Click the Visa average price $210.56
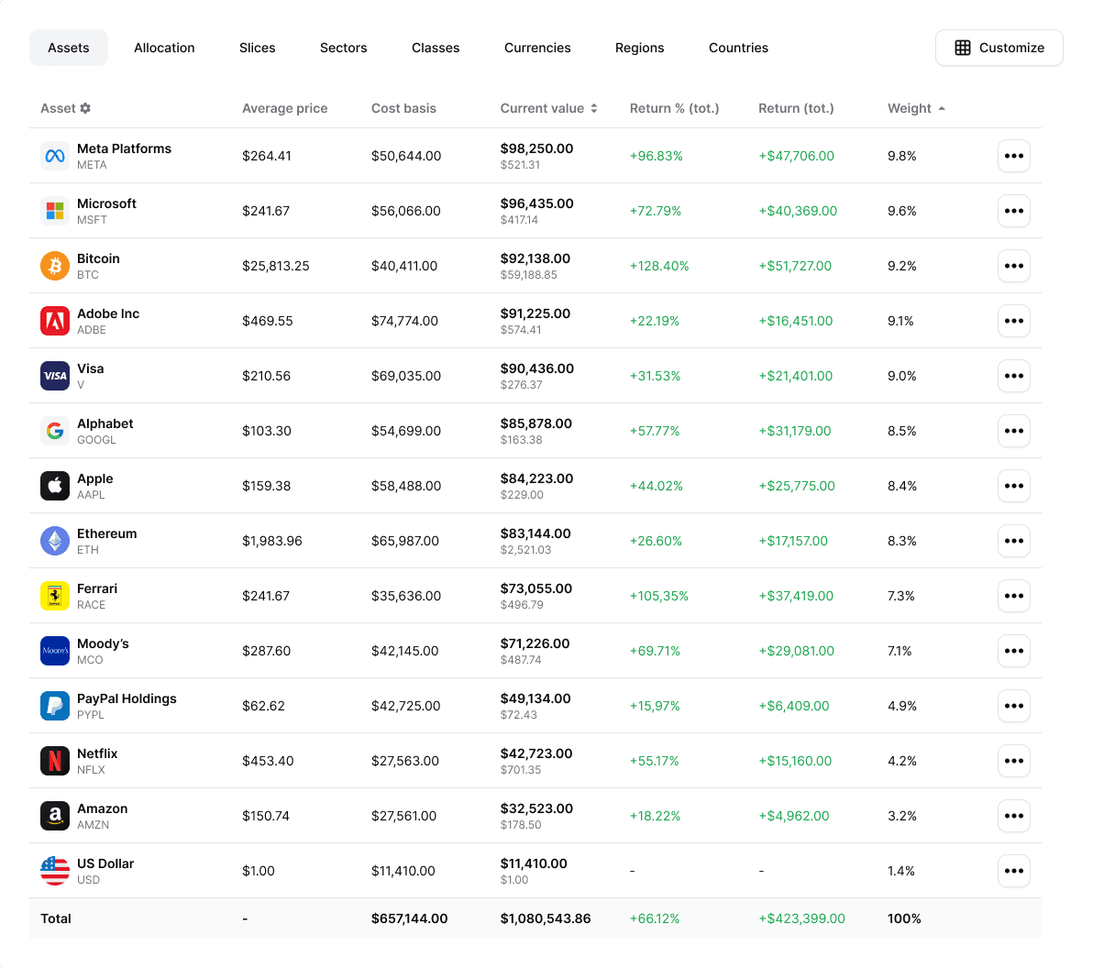 pyautogui.click(x=266, y=377)
